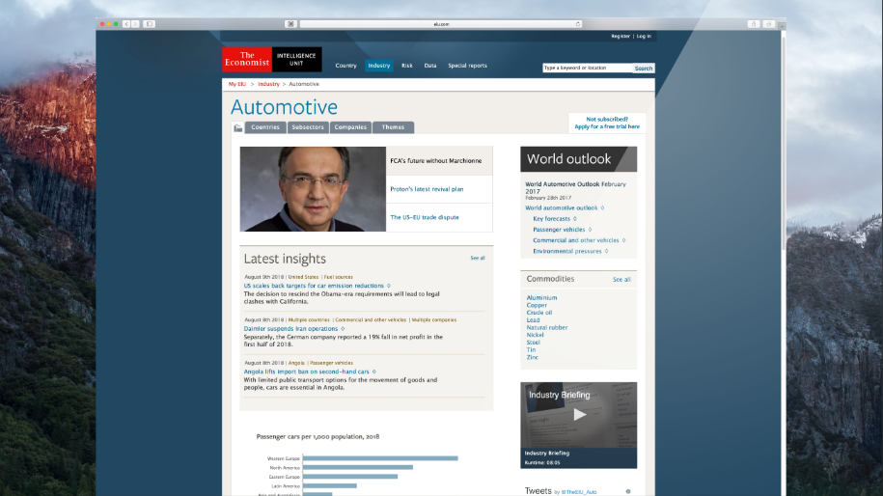Open The US-EU trade dispute story
The width and height of the screenshot is (883, 496).
point(425,217)
